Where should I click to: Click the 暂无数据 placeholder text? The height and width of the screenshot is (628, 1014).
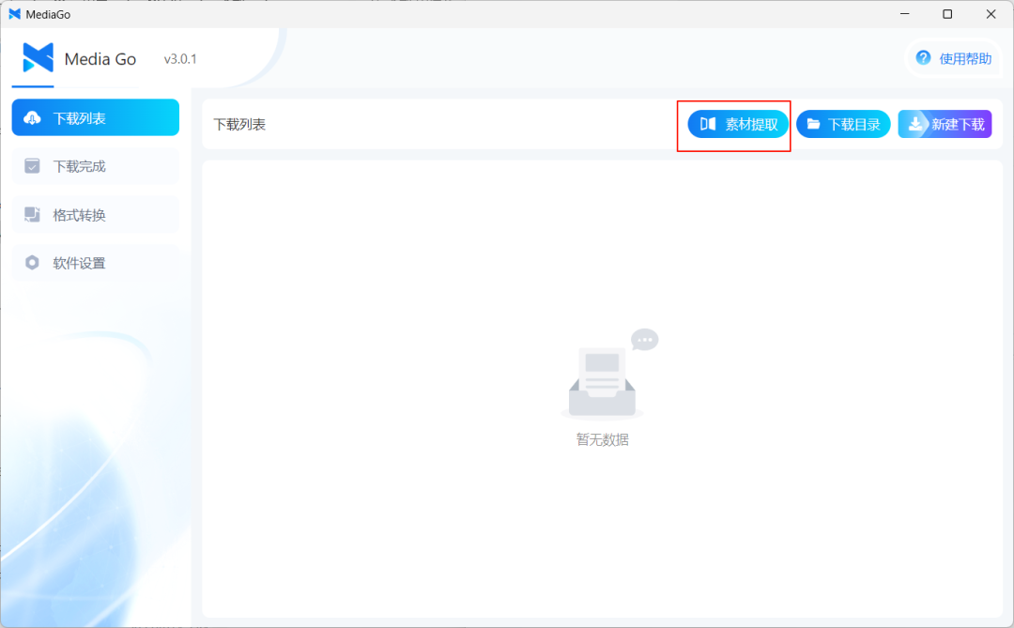click(602, 440)
